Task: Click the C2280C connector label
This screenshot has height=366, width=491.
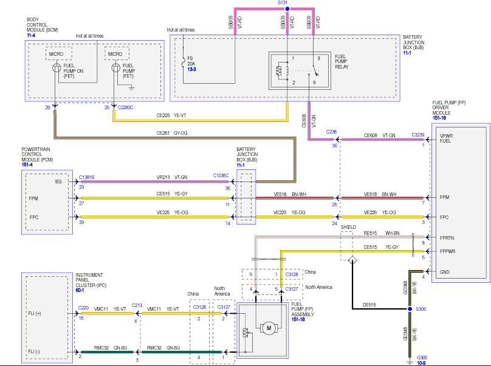Action: pyautogui.click(x=125, y=107)
